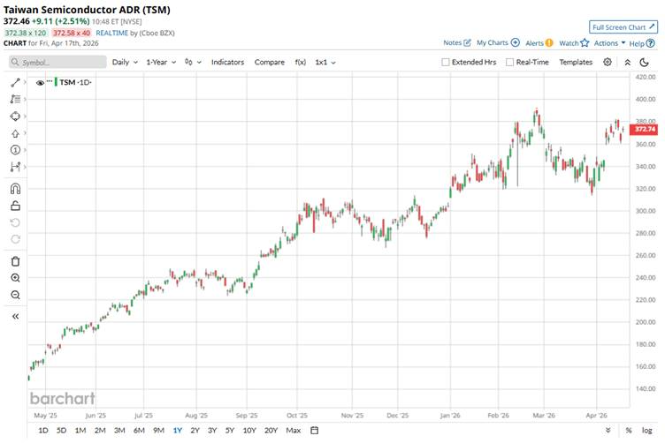Image resolution: width=665 pixels, height=443 pixels.
Task: Open the Actions dropdown menu
Action: click(x=609, y=42)
